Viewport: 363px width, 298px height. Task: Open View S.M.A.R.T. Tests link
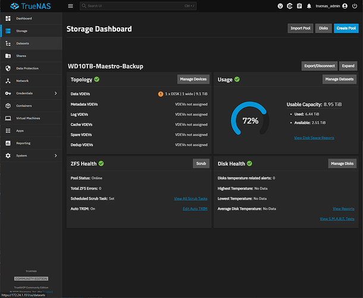(337, 219)
